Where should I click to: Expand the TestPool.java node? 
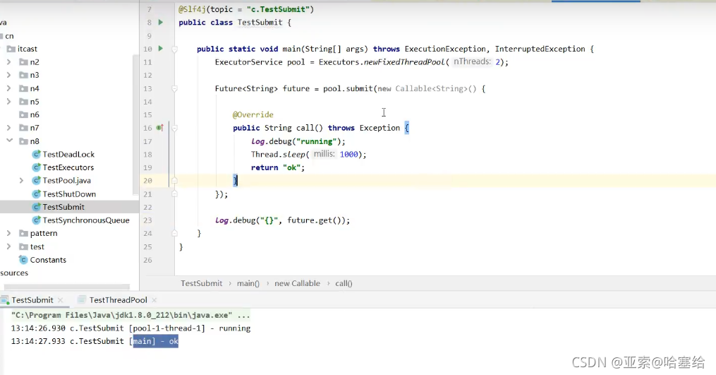[x=21, y=181]
